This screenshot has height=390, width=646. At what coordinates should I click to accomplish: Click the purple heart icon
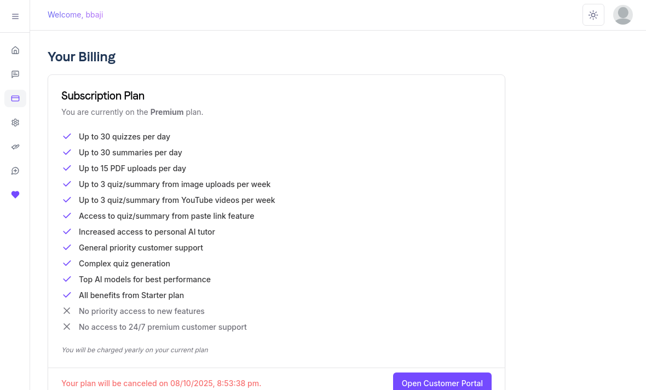[x=15, y=195]
